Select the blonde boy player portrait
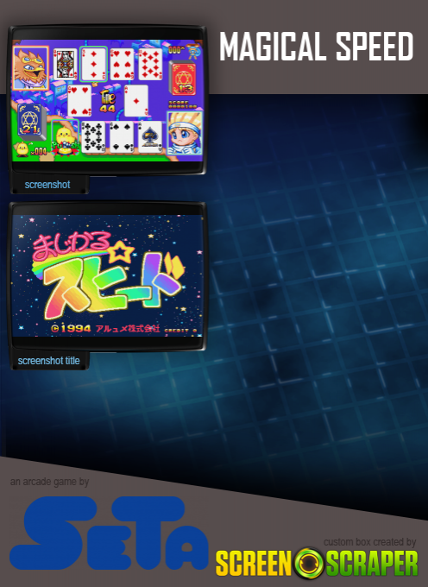Screen dimensions: 428x587 (185, 133)
